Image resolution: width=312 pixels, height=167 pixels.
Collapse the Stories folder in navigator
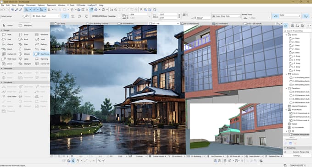pyautogui.click(x=286, y=35)
